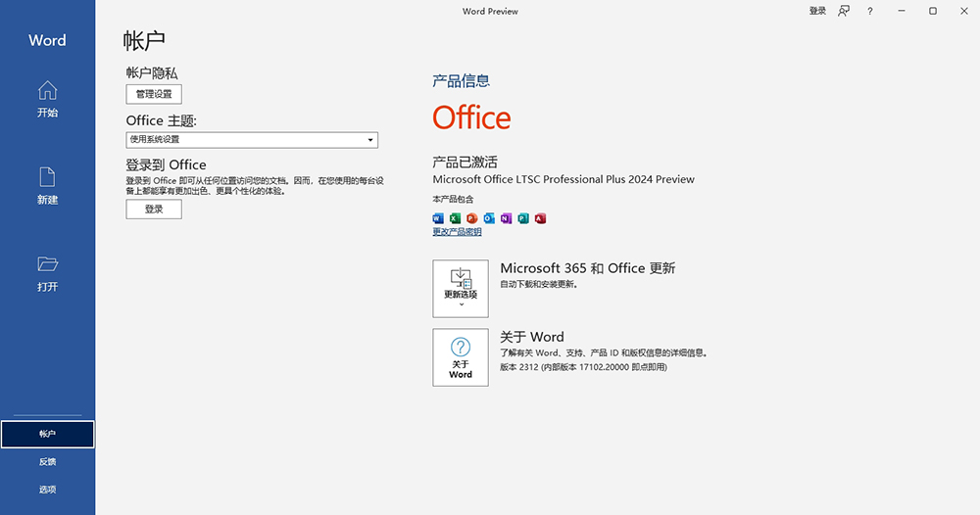Click the 登录 button under 登录到 Office
The width and height of the screenshot is (980, 515).
tap(154, 210)
